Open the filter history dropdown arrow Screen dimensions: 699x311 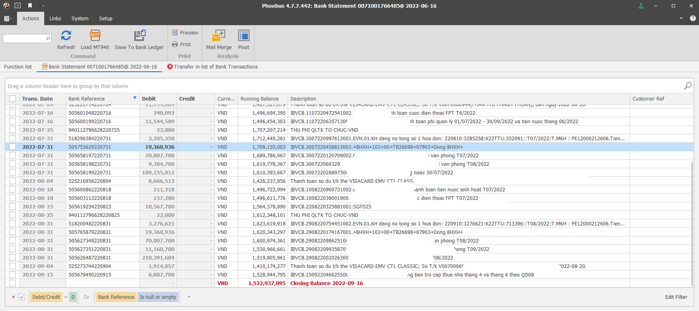(189, 297)
